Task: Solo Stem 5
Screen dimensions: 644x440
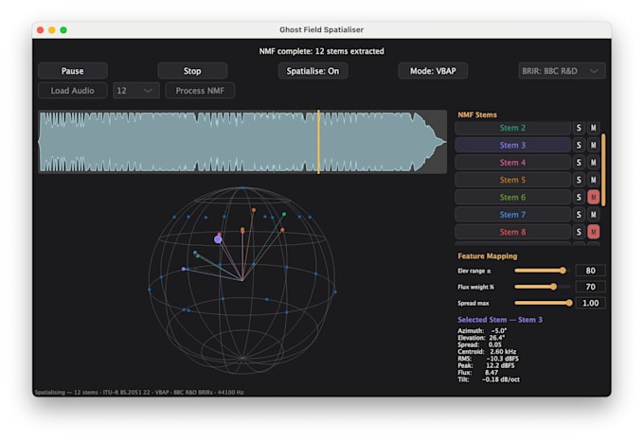Action: click(579, 180)
